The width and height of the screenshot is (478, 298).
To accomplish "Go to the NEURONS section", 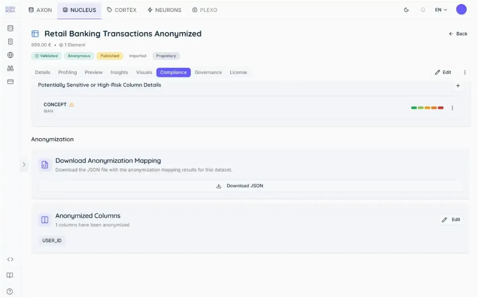I will pos(164,10).
